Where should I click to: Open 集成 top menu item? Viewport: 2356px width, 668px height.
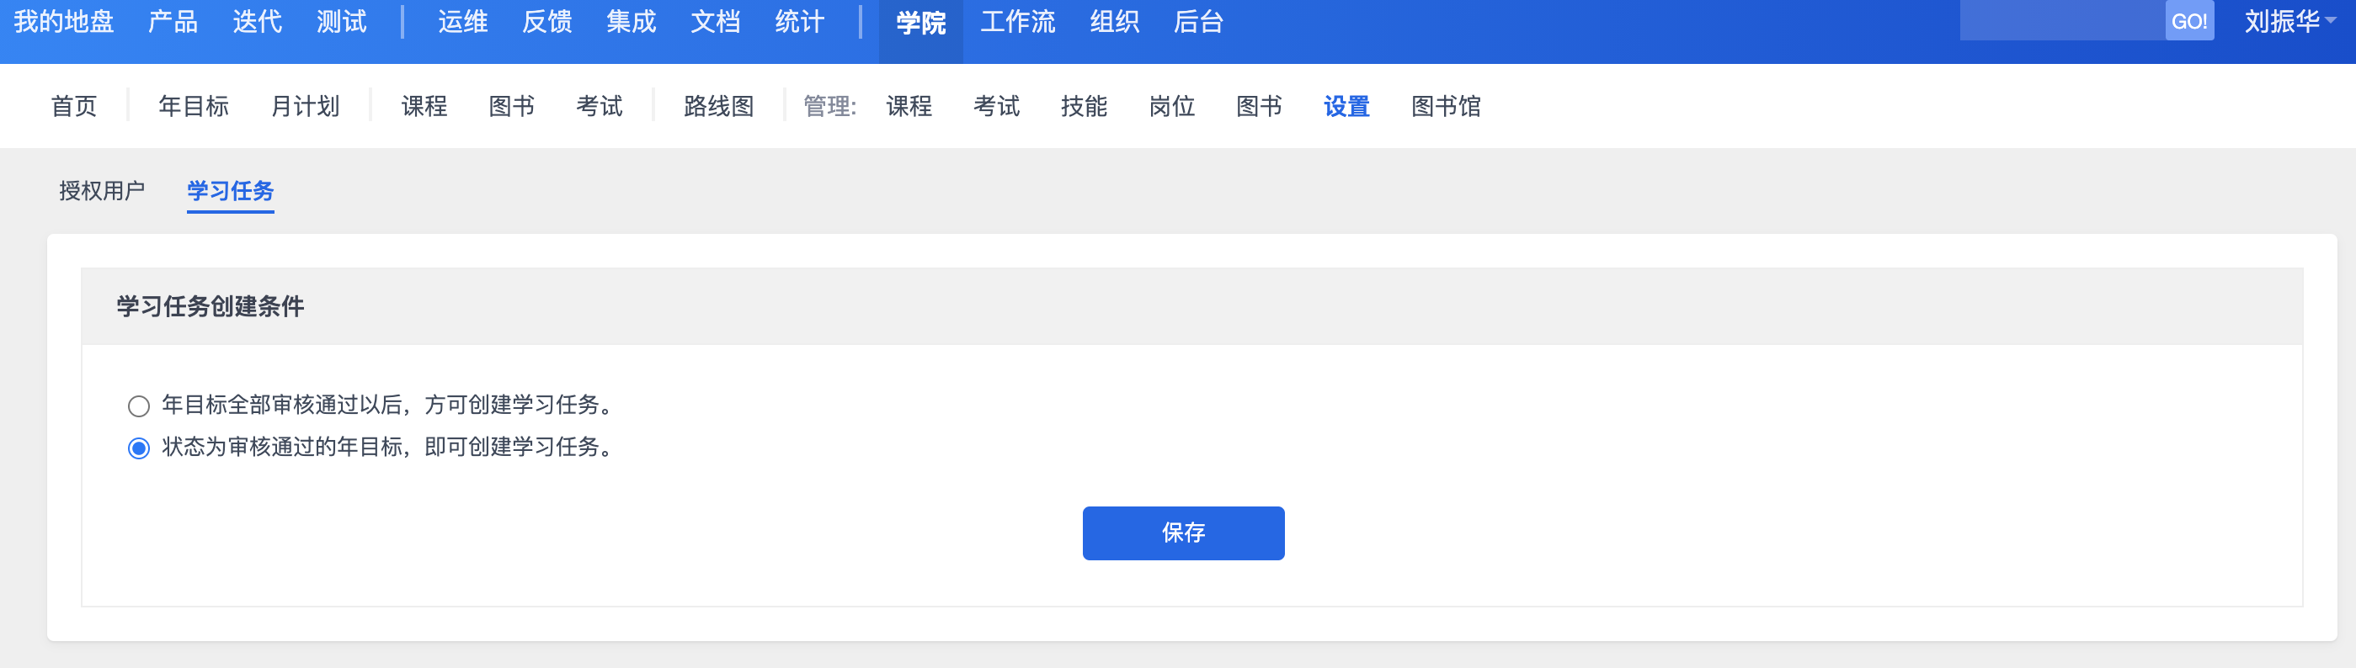(x=630, y=22)
